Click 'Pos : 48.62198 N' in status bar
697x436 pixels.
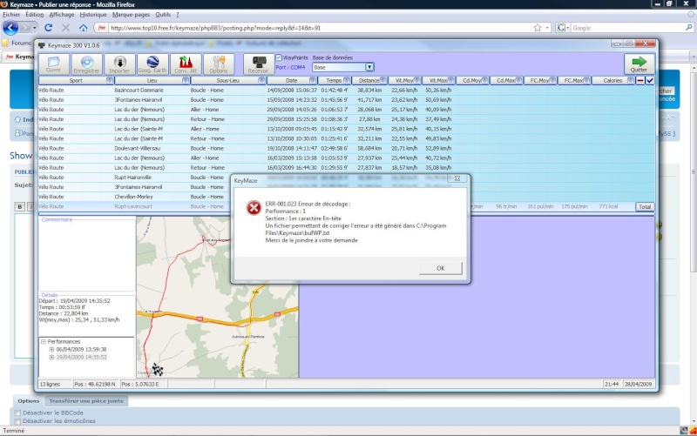(96, 384)
